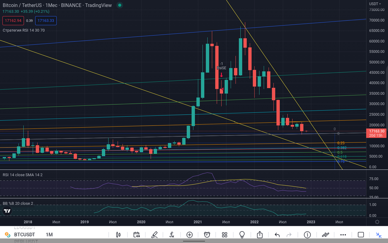Undo the last chart action
This screenshot has width=388, height=243.
277,235
